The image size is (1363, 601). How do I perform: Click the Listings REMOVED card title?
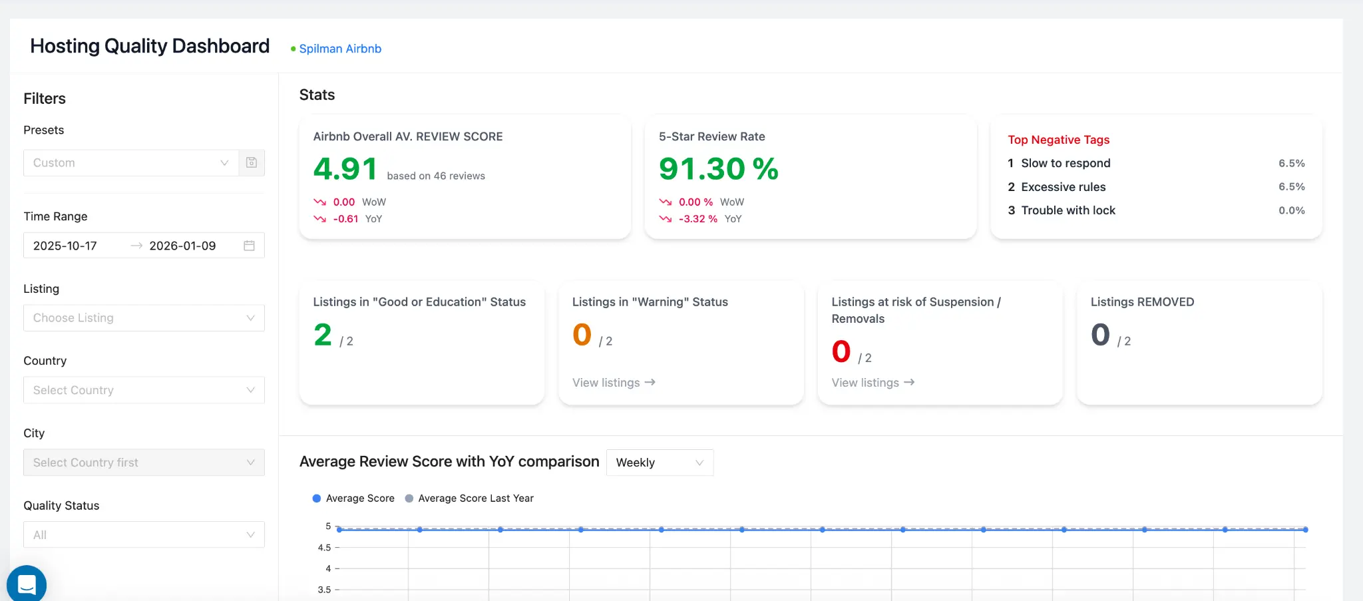click(1142, 302)
